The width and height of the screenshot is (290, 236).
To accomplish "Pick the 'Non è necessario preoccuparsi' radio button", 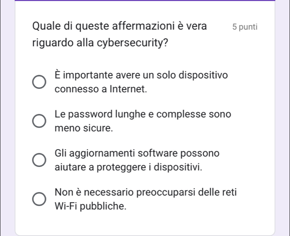I will coord(39,200).
